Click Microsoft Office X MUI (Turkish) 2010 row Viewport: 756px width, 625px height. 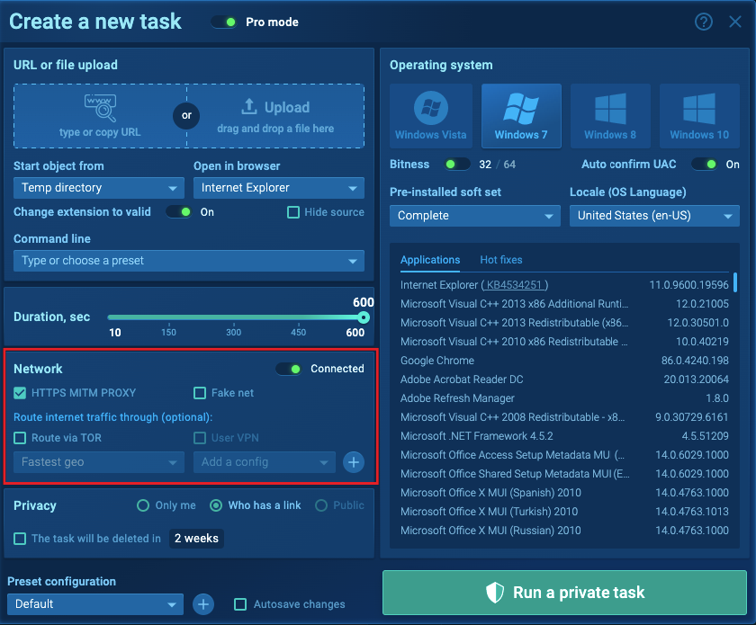click(x=564, y=512)
